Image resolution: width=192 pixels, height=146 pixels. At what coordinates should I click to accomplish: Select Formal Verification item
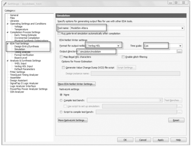point(24,55)
